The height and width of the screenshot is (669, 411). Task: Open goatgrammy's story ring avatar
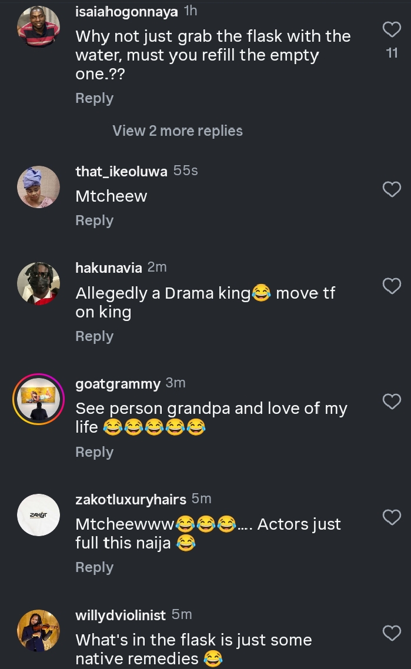tap(38, 399)
